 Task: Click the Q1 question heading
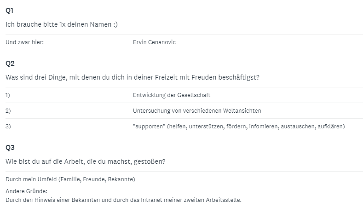[10, 10]
